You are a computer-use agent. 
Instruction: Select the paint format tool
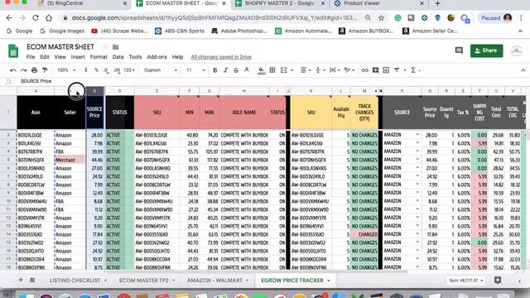[45, 70]
